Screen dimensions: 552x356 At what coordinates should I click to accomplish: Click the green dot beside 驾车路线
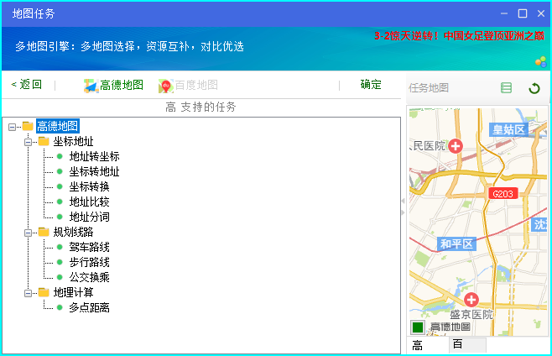[x=60, y=247]
